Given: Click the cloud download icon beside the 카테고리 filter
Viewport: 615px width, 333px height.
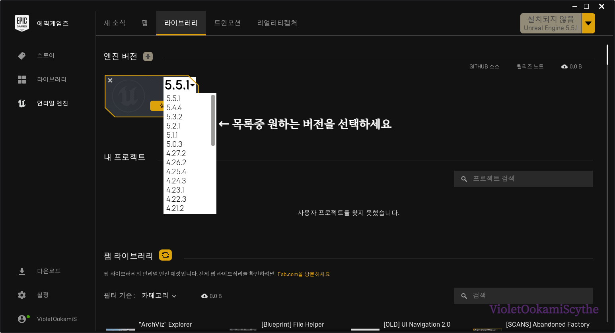Looking at the screenshot, I should coord(204,296).
